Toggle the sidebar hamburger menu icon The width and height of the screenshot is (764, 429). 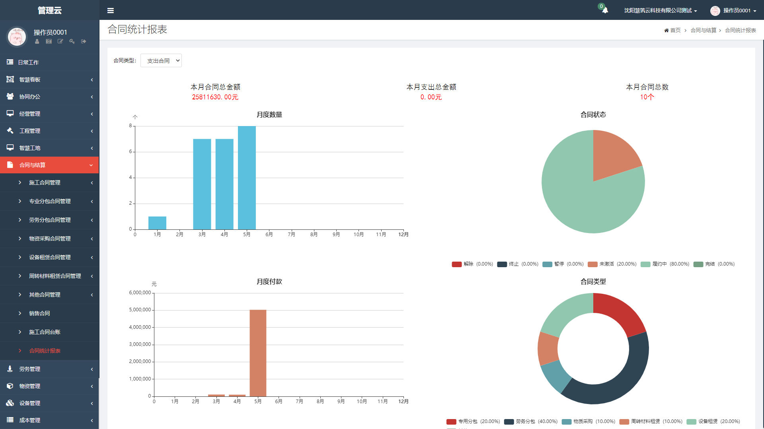(111, 11)
